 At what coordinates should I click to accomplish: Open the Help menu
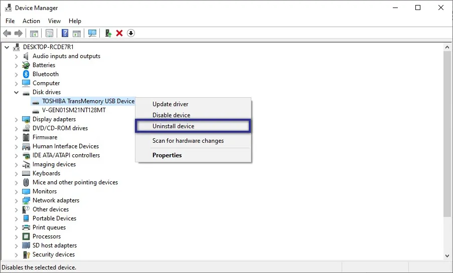tap(75, 21)
